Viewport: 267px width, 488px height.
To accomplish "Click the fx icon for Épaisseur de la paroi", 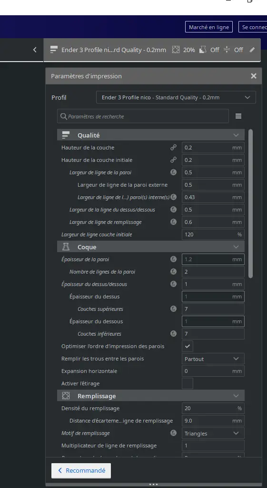I will point(173,259).
